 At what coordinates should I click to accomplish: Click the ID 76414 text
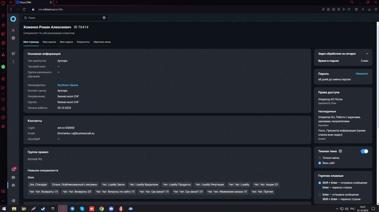click(x=81, y=27)
